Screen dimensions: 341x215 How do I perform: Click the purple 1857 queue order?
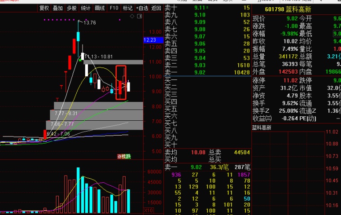tap(244, 175)
